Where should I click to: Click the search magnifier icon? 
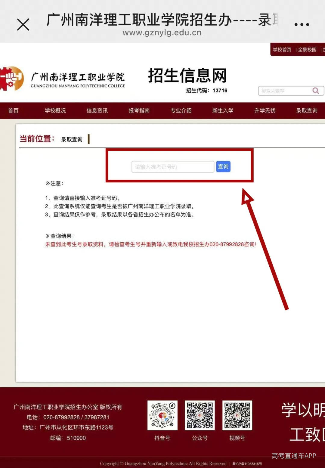coord(315,91)
